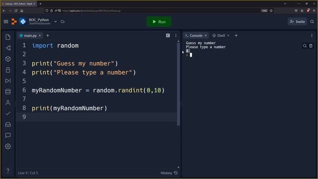Toggle the editor markdown/preview layout icon
Screen dimensions: 318x179
[168, 35]
